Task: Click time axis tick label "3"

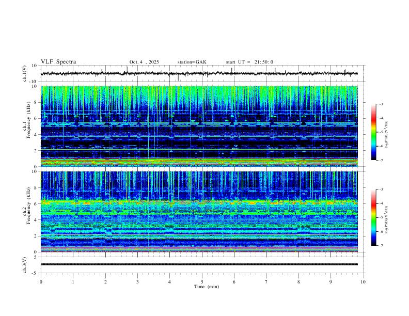Action: (137, 282)
